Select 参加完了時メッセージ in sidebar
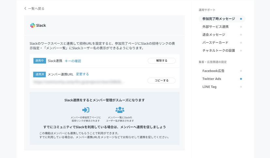The height and width of the screenshot is (158, 270). [218, 19]
